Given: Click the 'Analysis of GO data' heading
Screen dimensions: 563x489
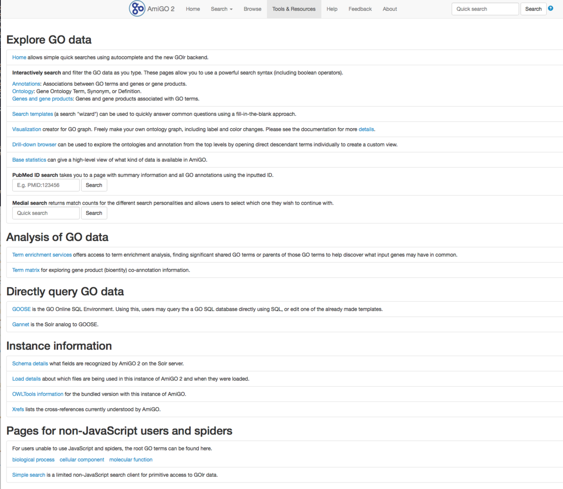Looking at the screenshot, I should click(x=57, y=237).
